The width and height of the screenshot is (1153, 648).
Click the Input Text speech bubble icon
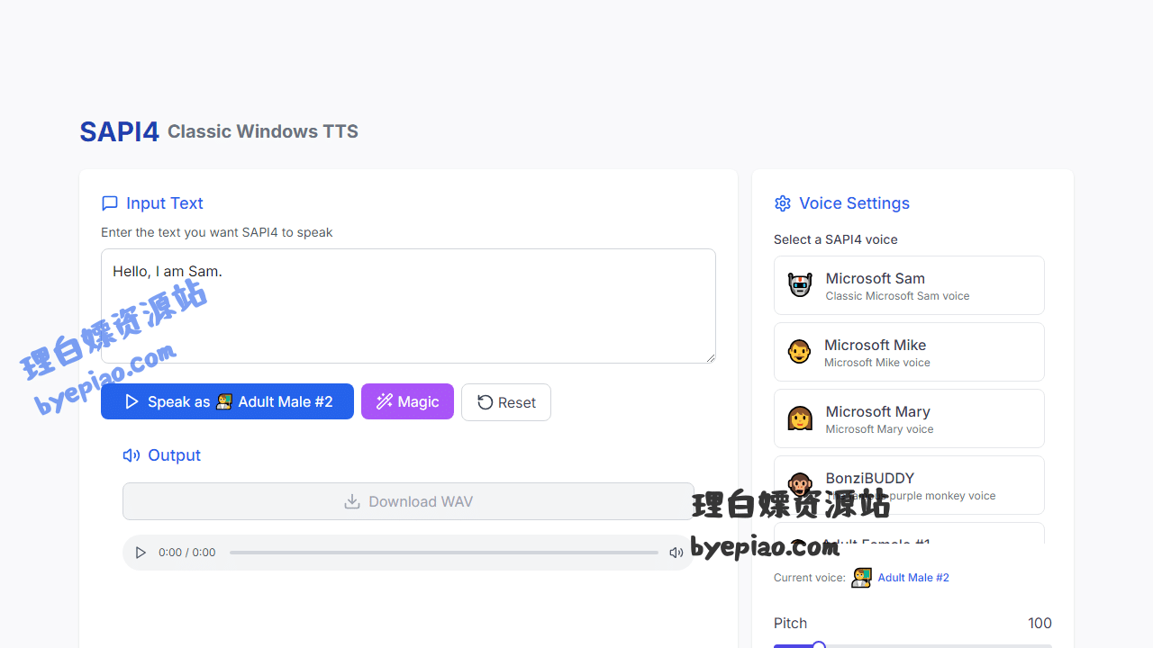click(x=110, y=203)
